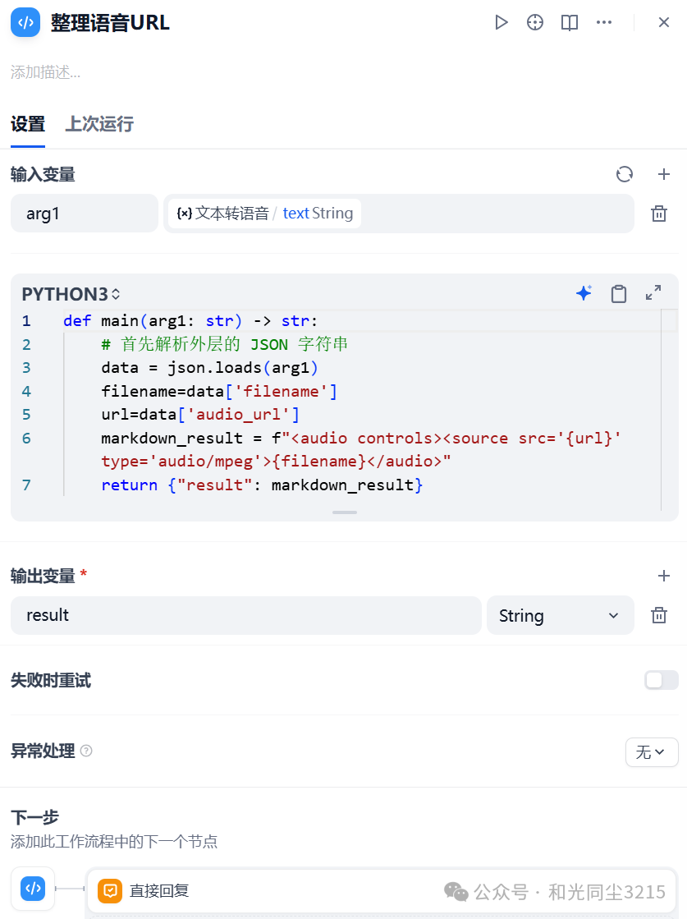The image size is (687, 919).
Task: Select the 直接回复 next step node
Action: (x=382, y=891)
